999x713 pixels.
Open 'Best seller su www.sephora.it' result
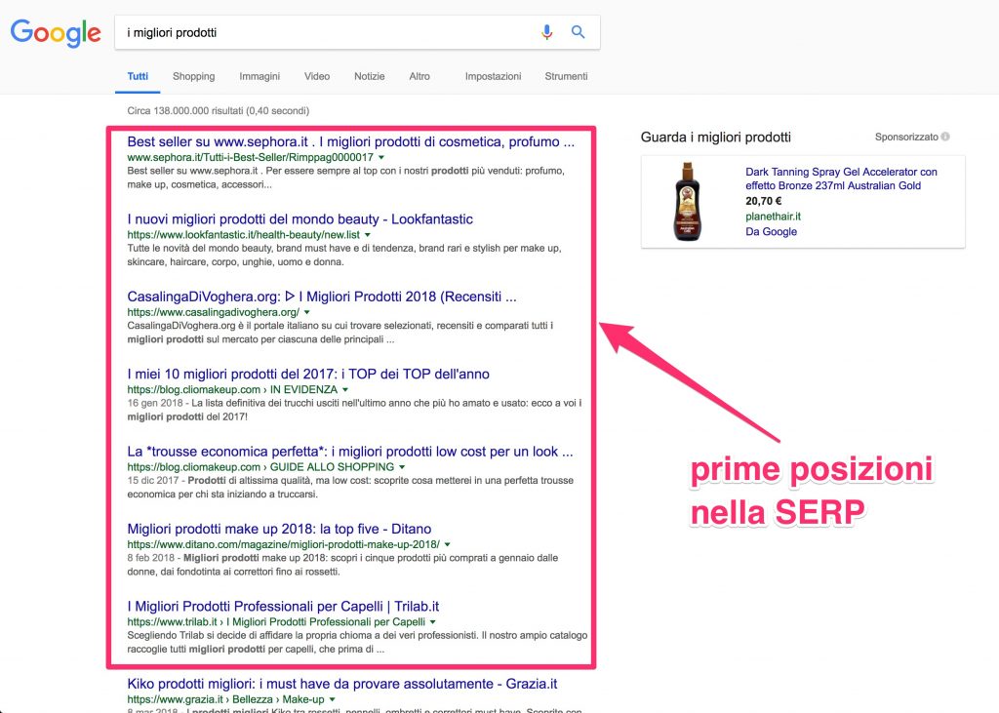(350, 142)
